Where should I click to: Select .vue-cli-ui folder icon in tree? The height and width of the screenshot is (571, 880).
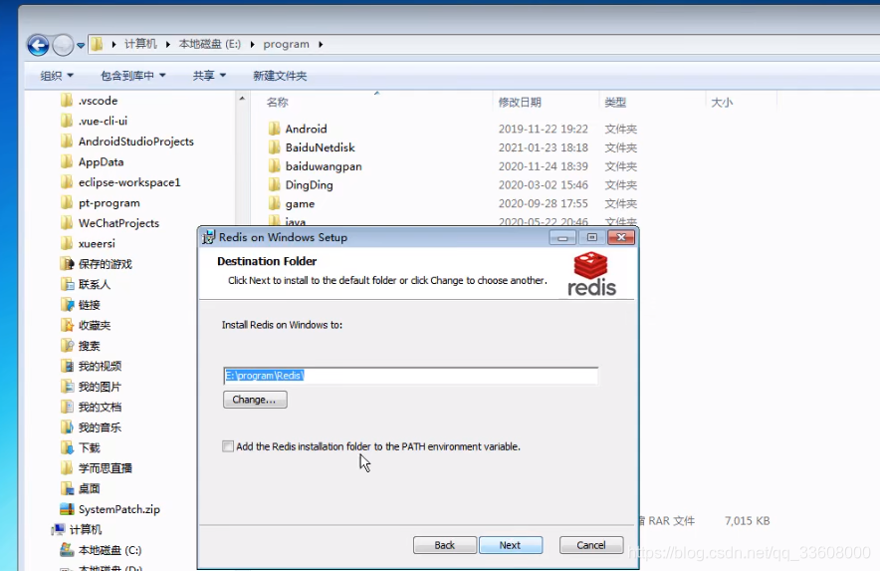tap(67, 121)
